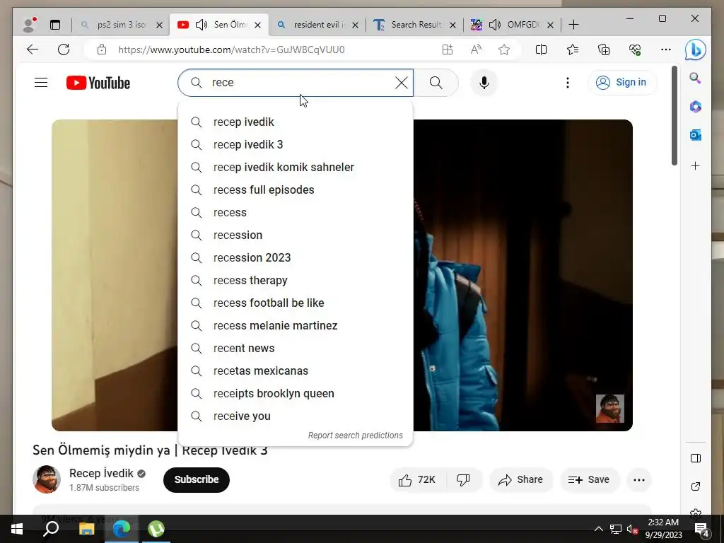Activate the Read aloud icon
The image size is (724, 543).
(x=476, y=49)
